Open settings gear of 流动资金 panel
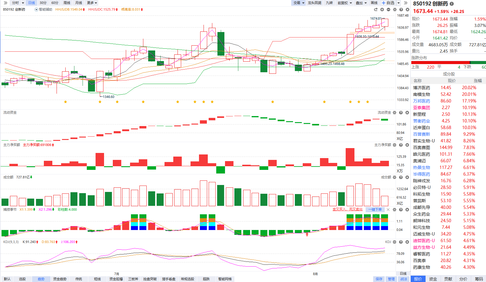 pos(395,113)
